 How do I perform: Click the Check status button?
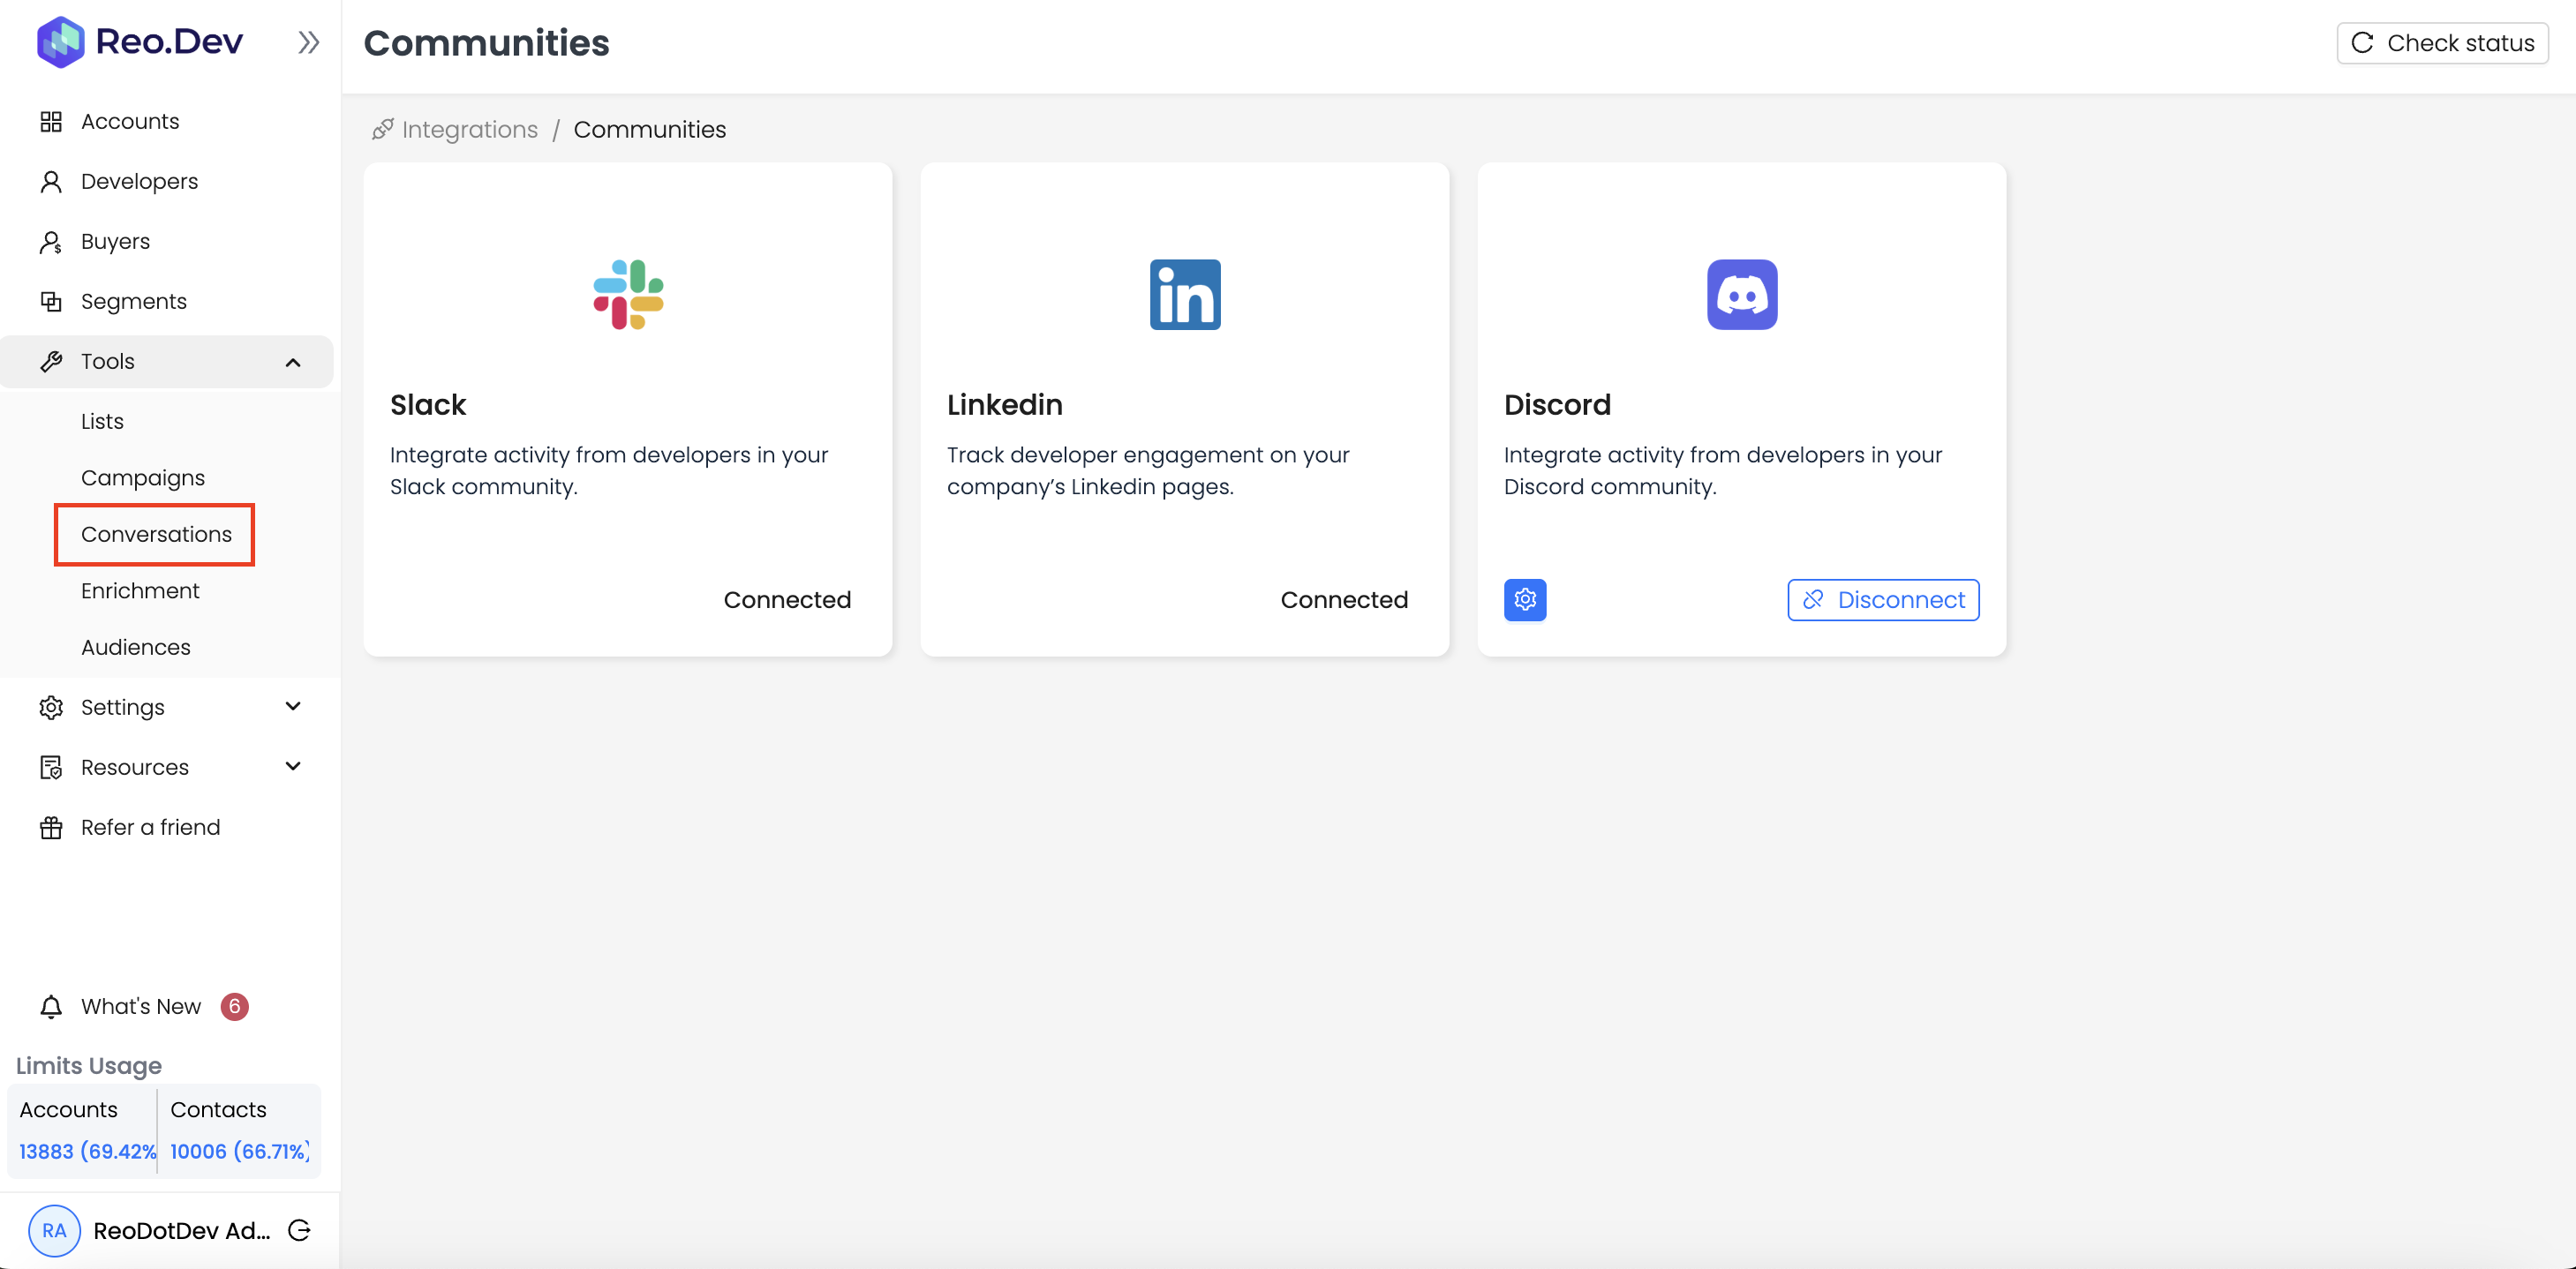click(2441, 43)
